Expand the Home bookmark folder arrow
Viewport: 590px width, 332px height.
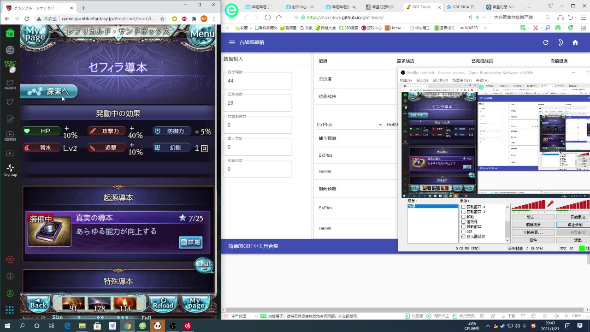tap(403, 28)
